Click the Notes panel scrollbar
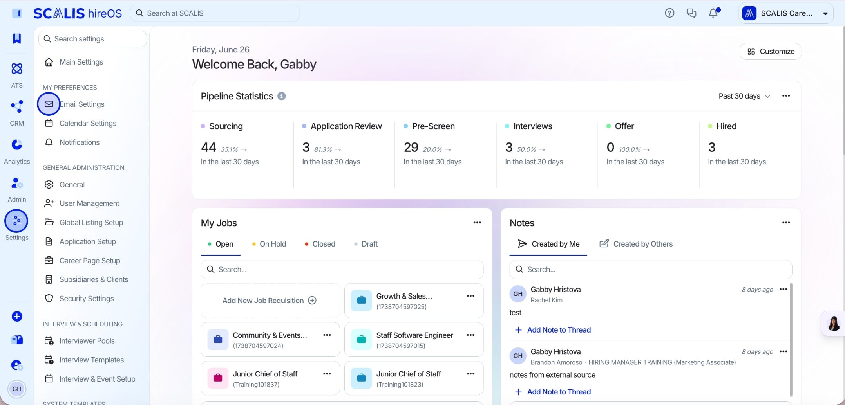The height and width of the screenshot is (405, 845). coord(791,340)
